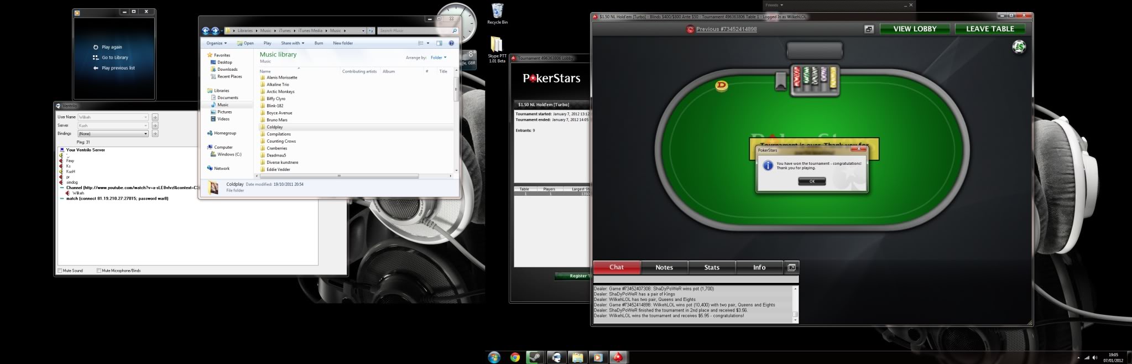1132x364 pixels.
Task: Click the Explorer Forward arrow
Action: tap(215, 31)
